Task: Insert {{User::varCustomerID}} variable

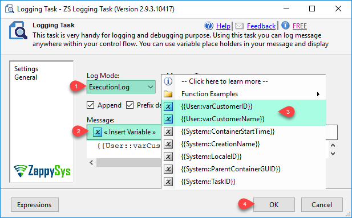Action: coord(217,106)
